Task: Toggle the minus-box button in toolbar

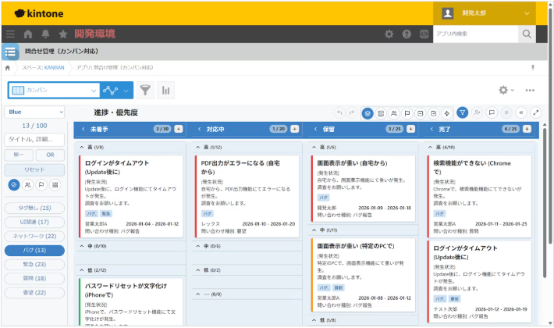Action: click(x=420, y=113)
